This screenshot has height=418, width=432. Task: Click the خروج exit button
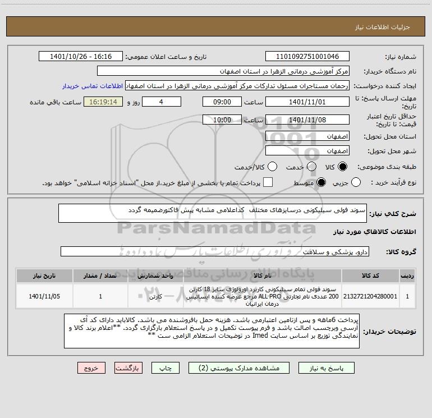[91, 368]
